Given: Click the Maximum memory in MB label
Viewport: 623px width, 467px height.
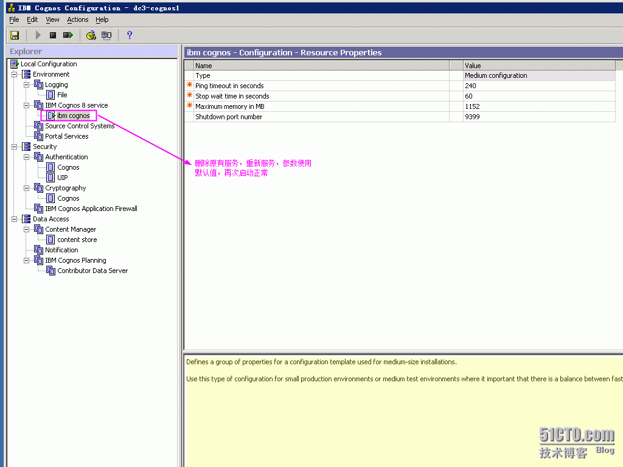Looking at the screenshot, I should [x=229, y=106].
